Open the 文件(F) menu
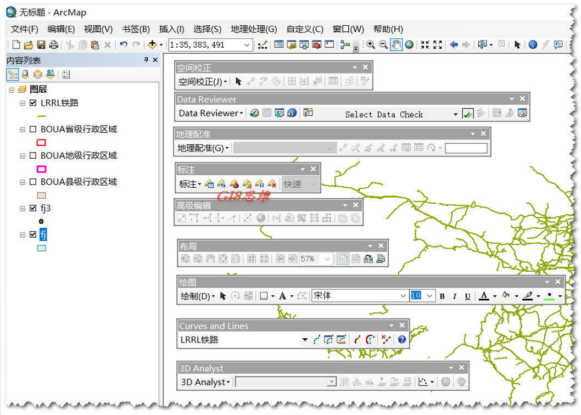The width and height of the screenshot is (581, 415). tap(25, 29)
